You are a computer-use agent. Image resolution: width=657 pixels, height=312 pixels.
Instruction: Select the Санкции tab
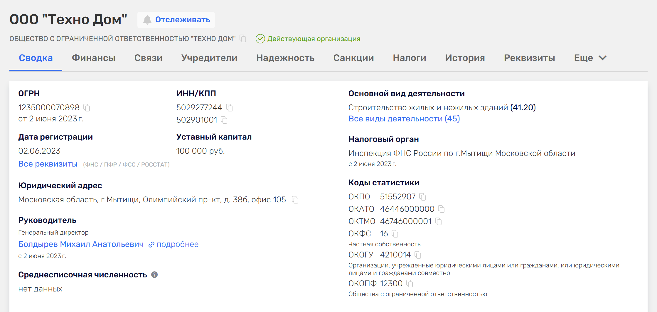click(x=353, y=58)
